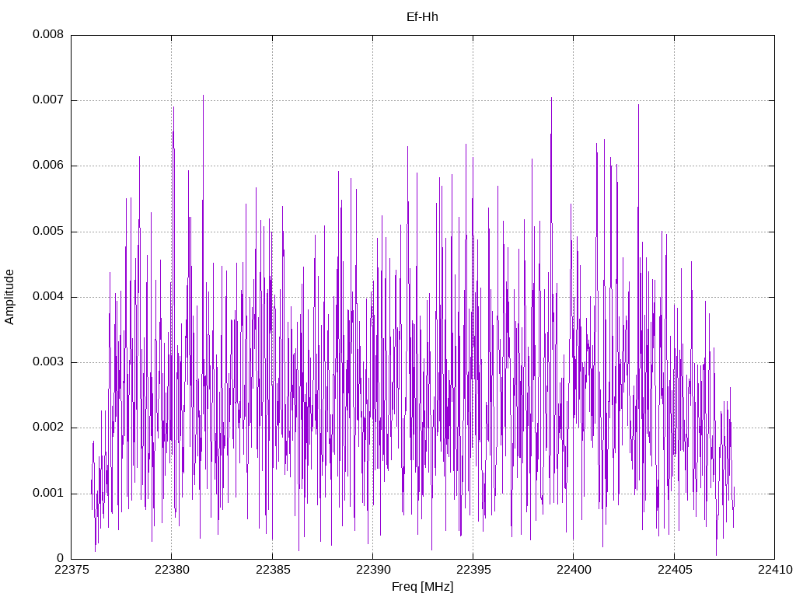The image size is (796, 597).
Task: Click the 0.008 y-axis tick label
Action: pyautogui.click(x=48, y=34)
